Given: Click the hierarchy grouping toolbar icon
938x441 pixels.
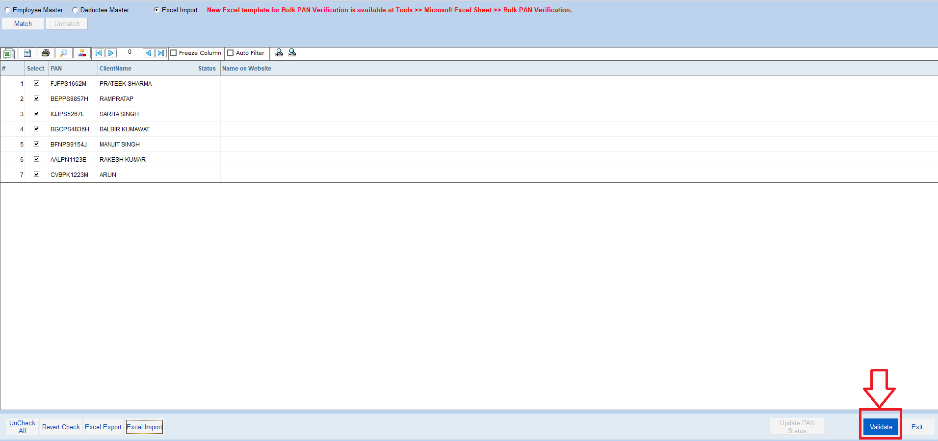Looking at the screenshot, I should click(82, 53).
